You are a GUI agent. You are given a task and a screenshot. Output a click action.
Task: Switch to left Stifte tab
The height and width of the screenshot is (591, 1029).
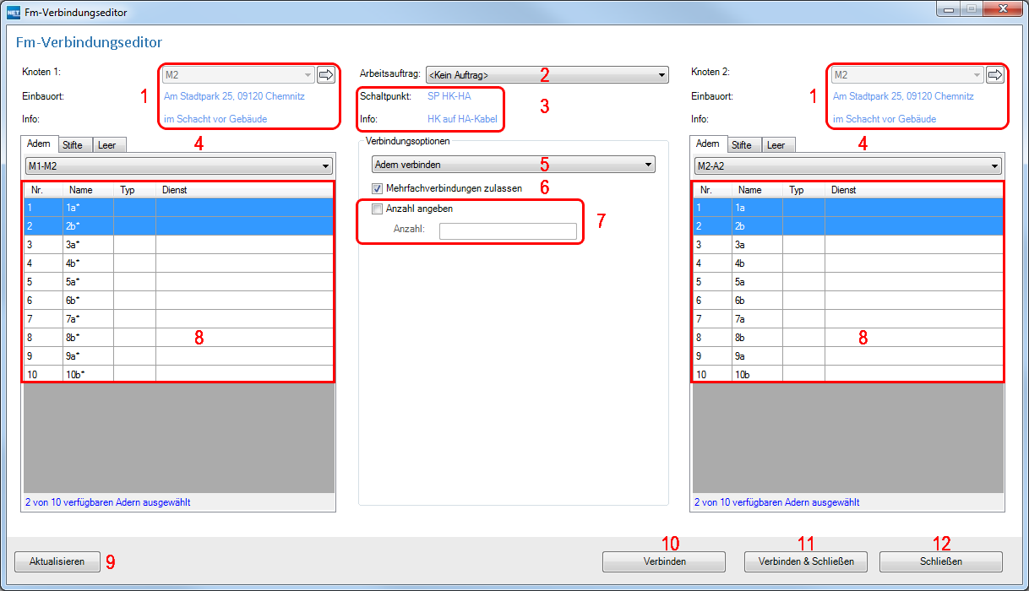click(75, 145)
